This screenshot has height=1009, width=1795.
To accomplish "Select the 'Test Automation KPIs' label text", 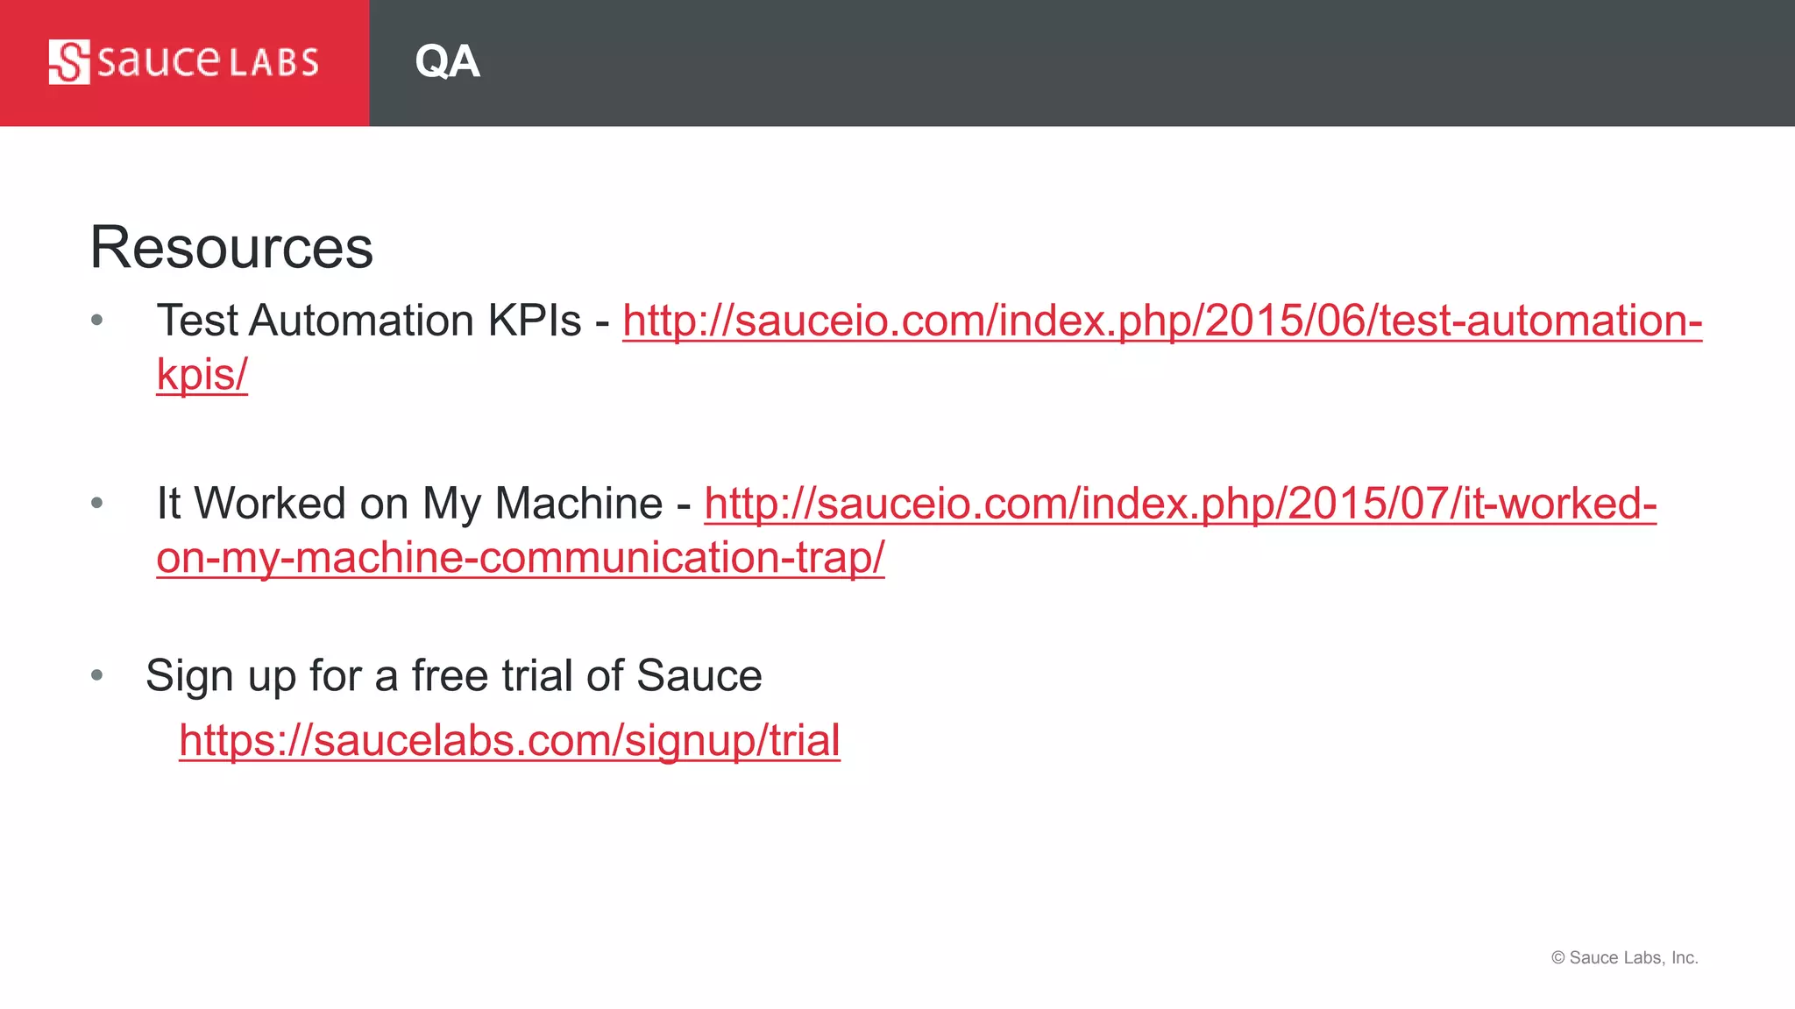I will 368,321.
